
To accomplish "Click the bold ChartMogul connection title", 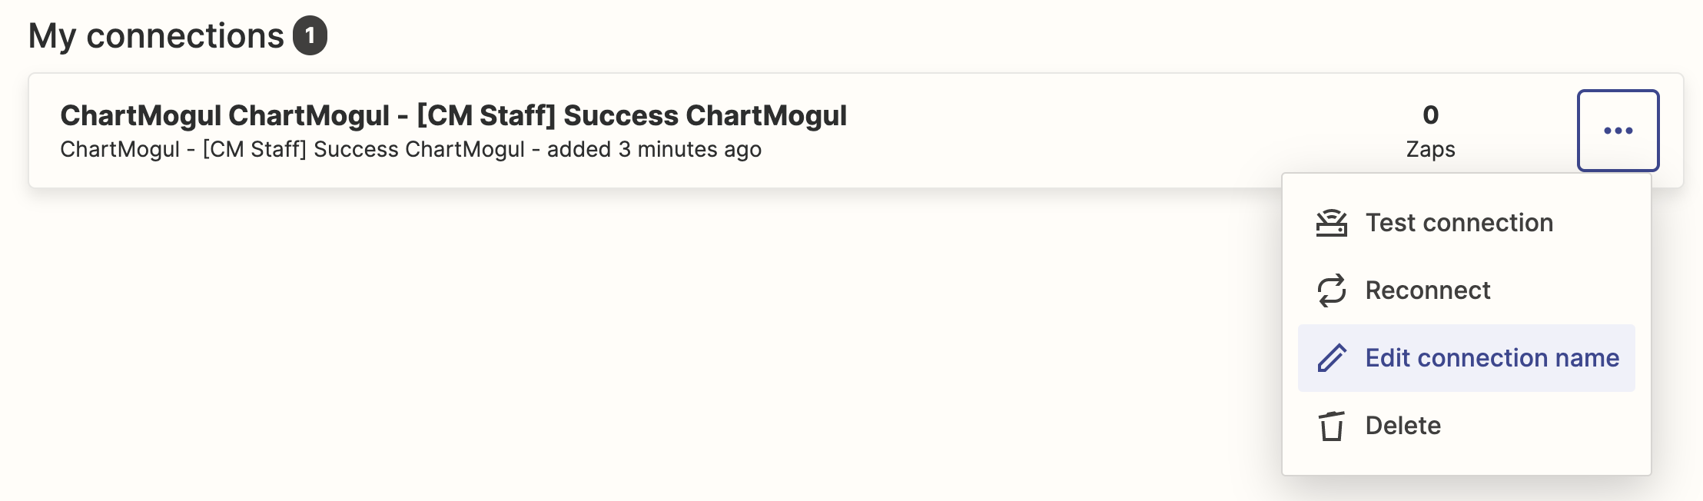I will [x=453, y=115].
